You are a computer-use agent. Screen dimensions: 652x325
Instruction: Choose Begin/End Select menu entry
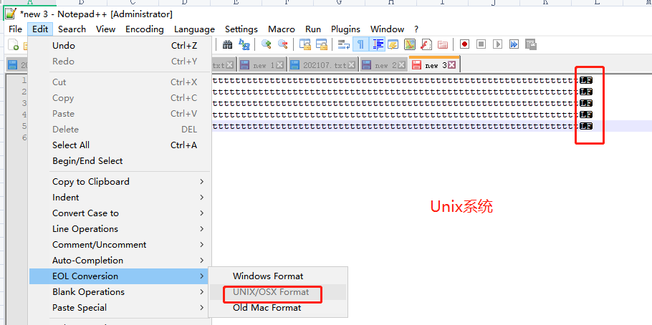point(120,161)
